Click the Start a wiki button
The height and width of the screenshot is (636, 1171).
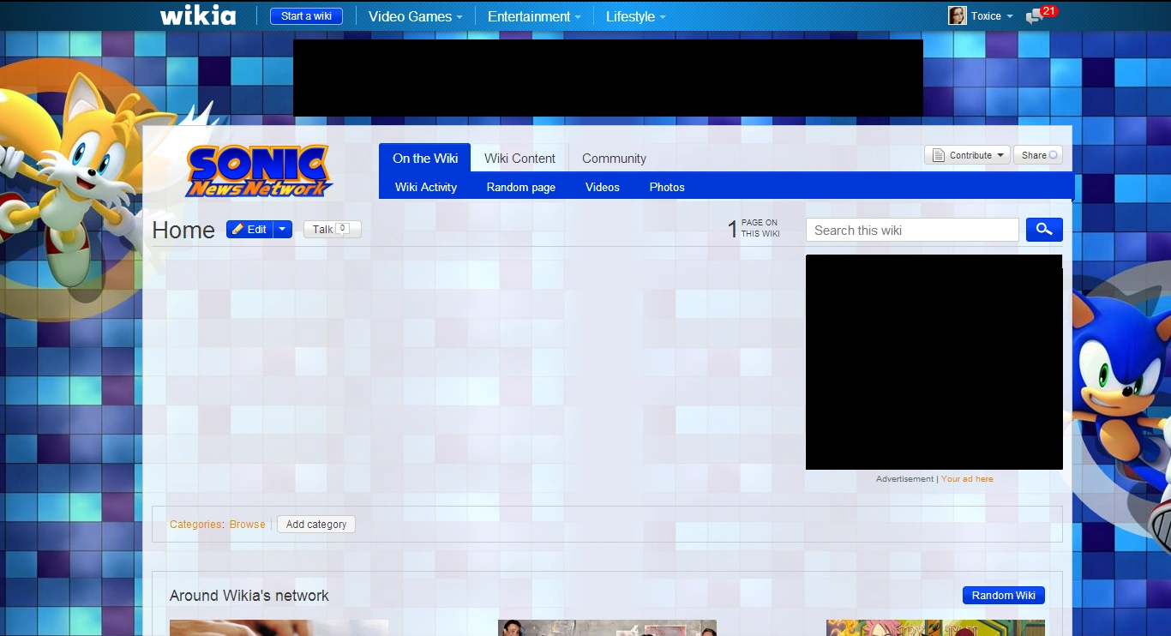(306, 16)
